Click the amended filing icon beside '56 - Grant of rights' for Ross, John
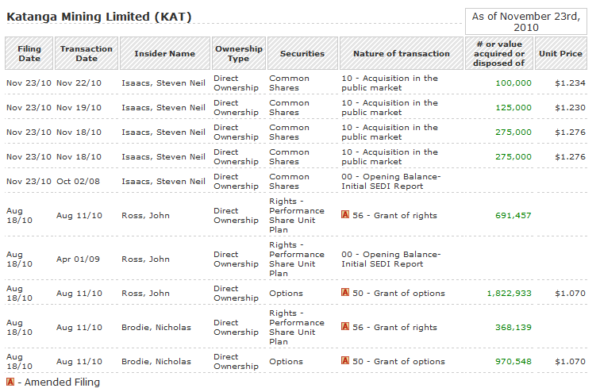 (x=345, y=214)
